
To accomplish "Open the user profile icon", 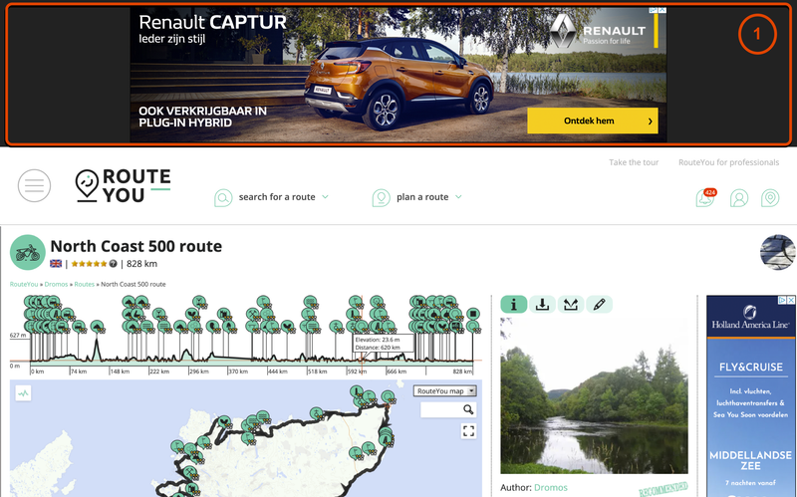I will [738, 198].
